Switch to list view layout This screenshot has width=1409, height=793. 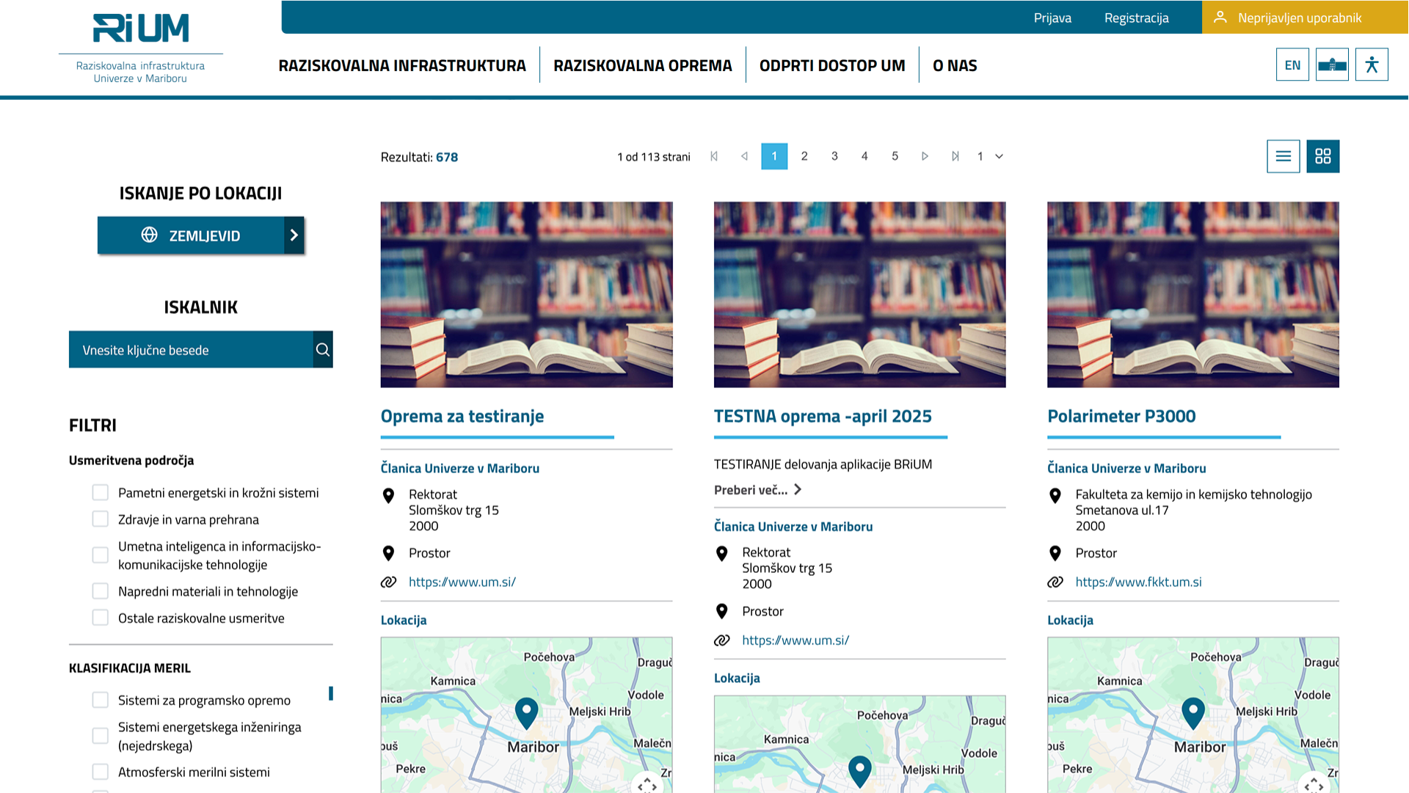click(1283, 156)
